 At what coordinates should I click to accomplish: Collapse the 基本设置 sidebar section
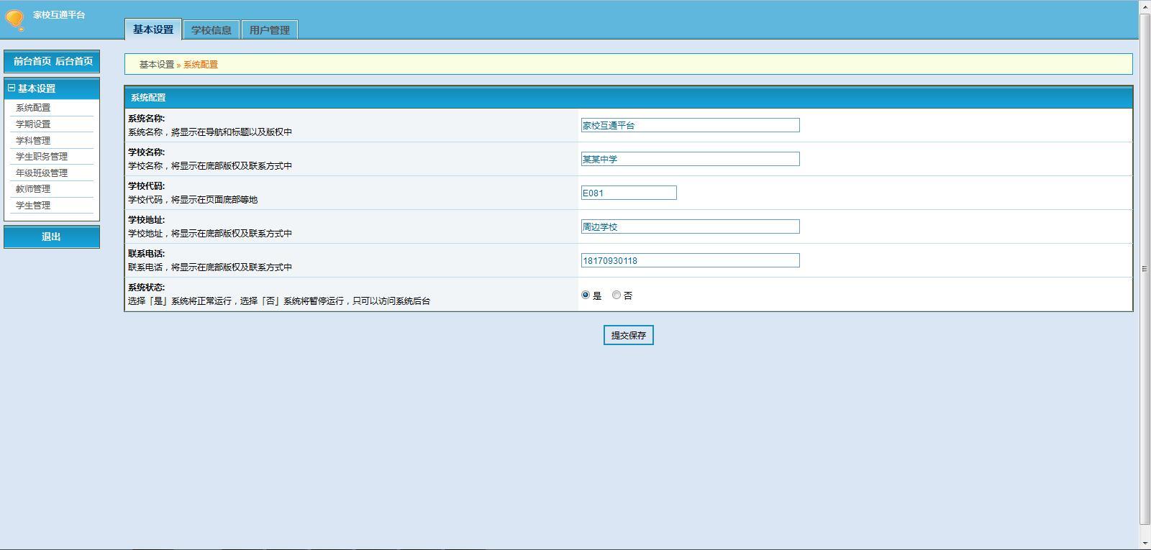click(x=12, y=88)
